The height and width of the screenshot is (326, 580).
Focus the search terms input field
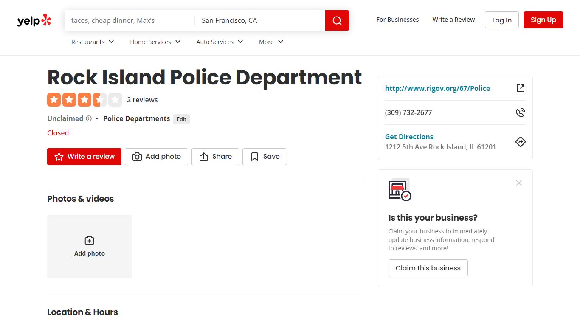130,20
